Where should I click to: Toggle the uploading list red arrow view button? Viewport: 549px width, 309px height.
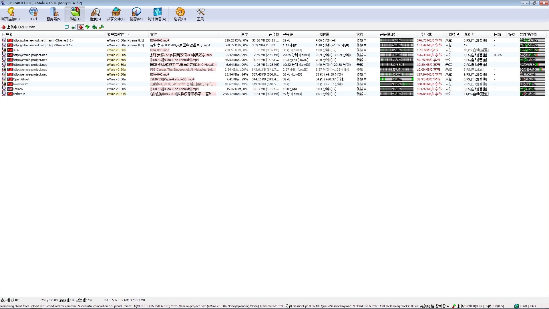pos(81,27)
